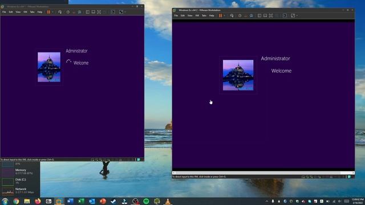Click stretch guest icon in the right VMware window
The height and width of the screenshot is (205, 365).
[293, 15]
